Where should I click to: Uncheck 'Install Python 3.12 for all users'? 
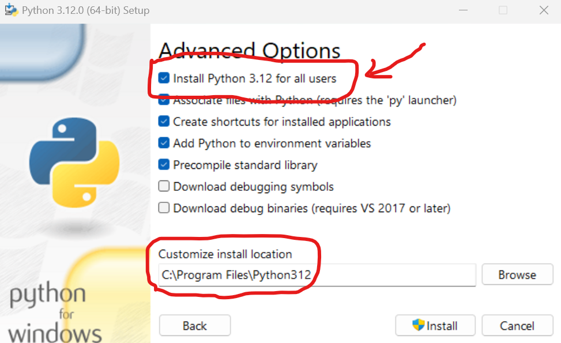point(163,79)
